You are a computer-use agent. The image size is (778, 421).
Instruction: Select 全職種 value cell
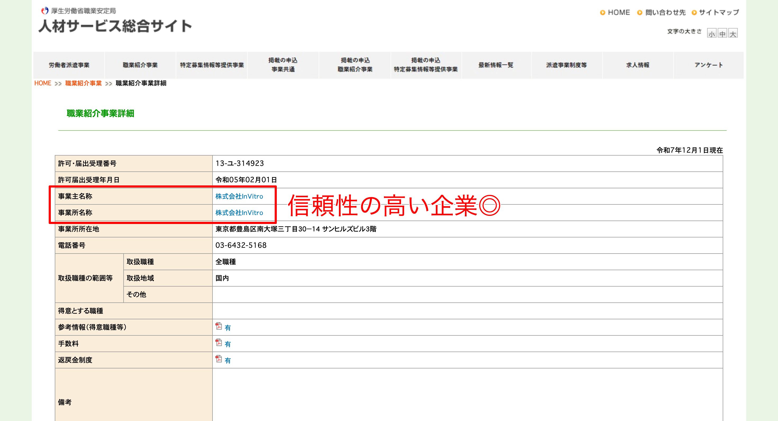[x=468, y=261]
